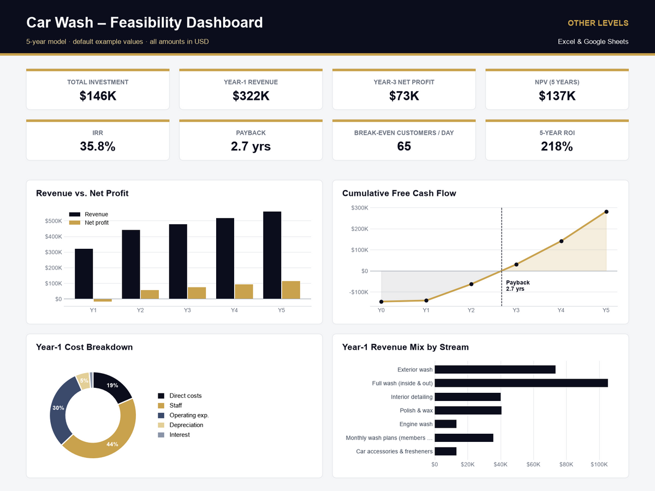Screen dimensions: 655x491
Task: Click the Y1 Revenue bar
Action: click(x=84, y=274)
